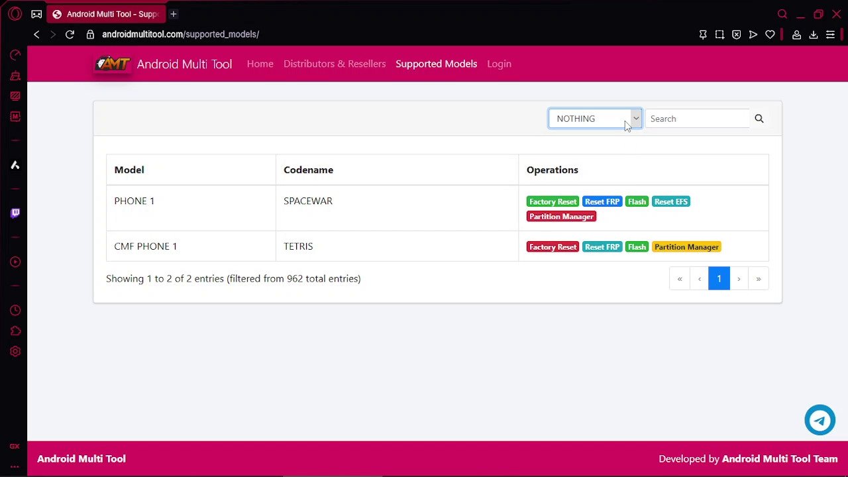Click the Codename column header

[397, 170]
